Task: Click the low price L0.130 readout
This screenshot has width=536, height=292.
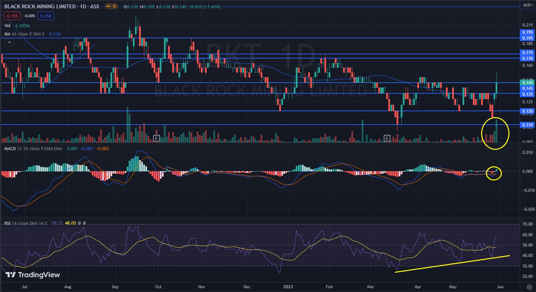Action: click(x=163, y=7)
